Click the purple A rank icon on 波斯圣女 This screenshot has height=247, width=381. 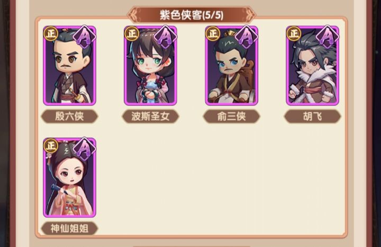(x=165, y=37)
